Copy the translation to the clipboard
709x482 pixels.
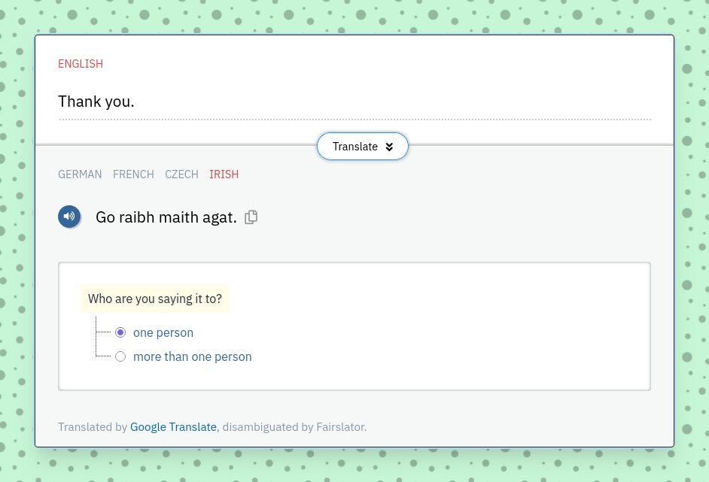(x=251, y=217)
